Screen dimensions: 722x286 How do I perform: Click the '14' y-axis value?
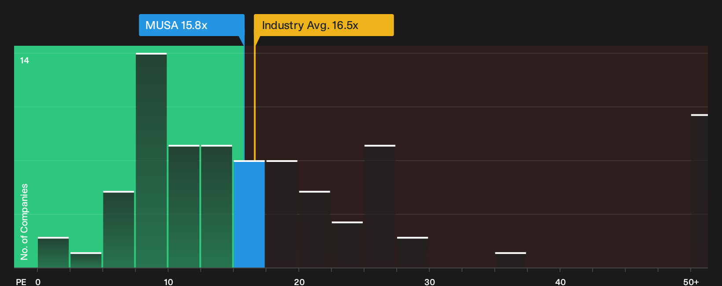pos(25,60)
